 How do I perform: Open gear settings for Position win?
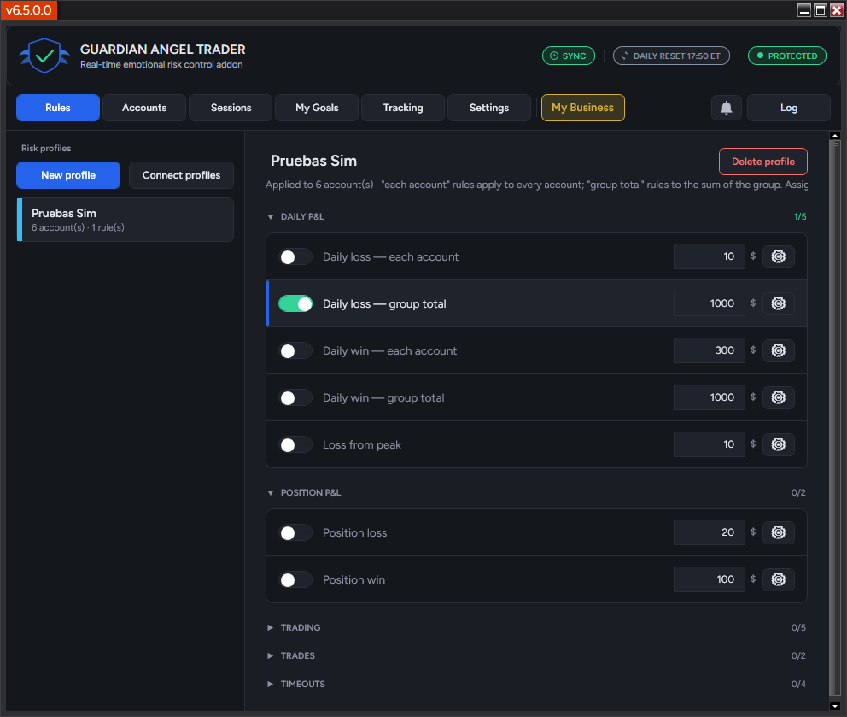tap(778, 579)
